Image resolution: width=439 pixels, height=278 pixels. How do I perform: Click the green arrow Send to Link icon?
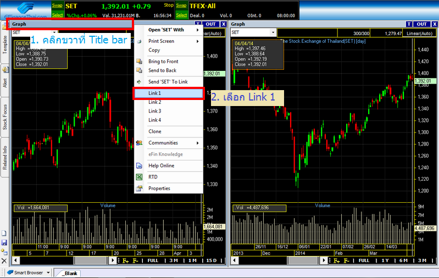click(139, 82)
